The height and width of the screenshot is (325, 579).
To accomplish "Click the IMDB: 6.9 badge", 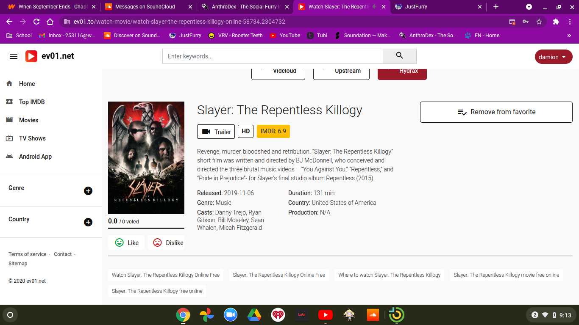I will [273, 131].
